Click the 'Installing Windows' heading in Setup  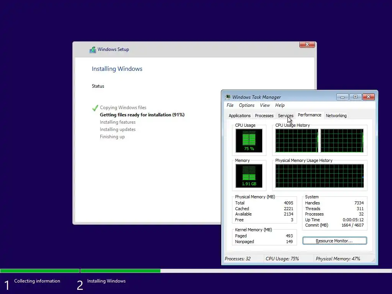pyautogui.click(x=117, y=69)
